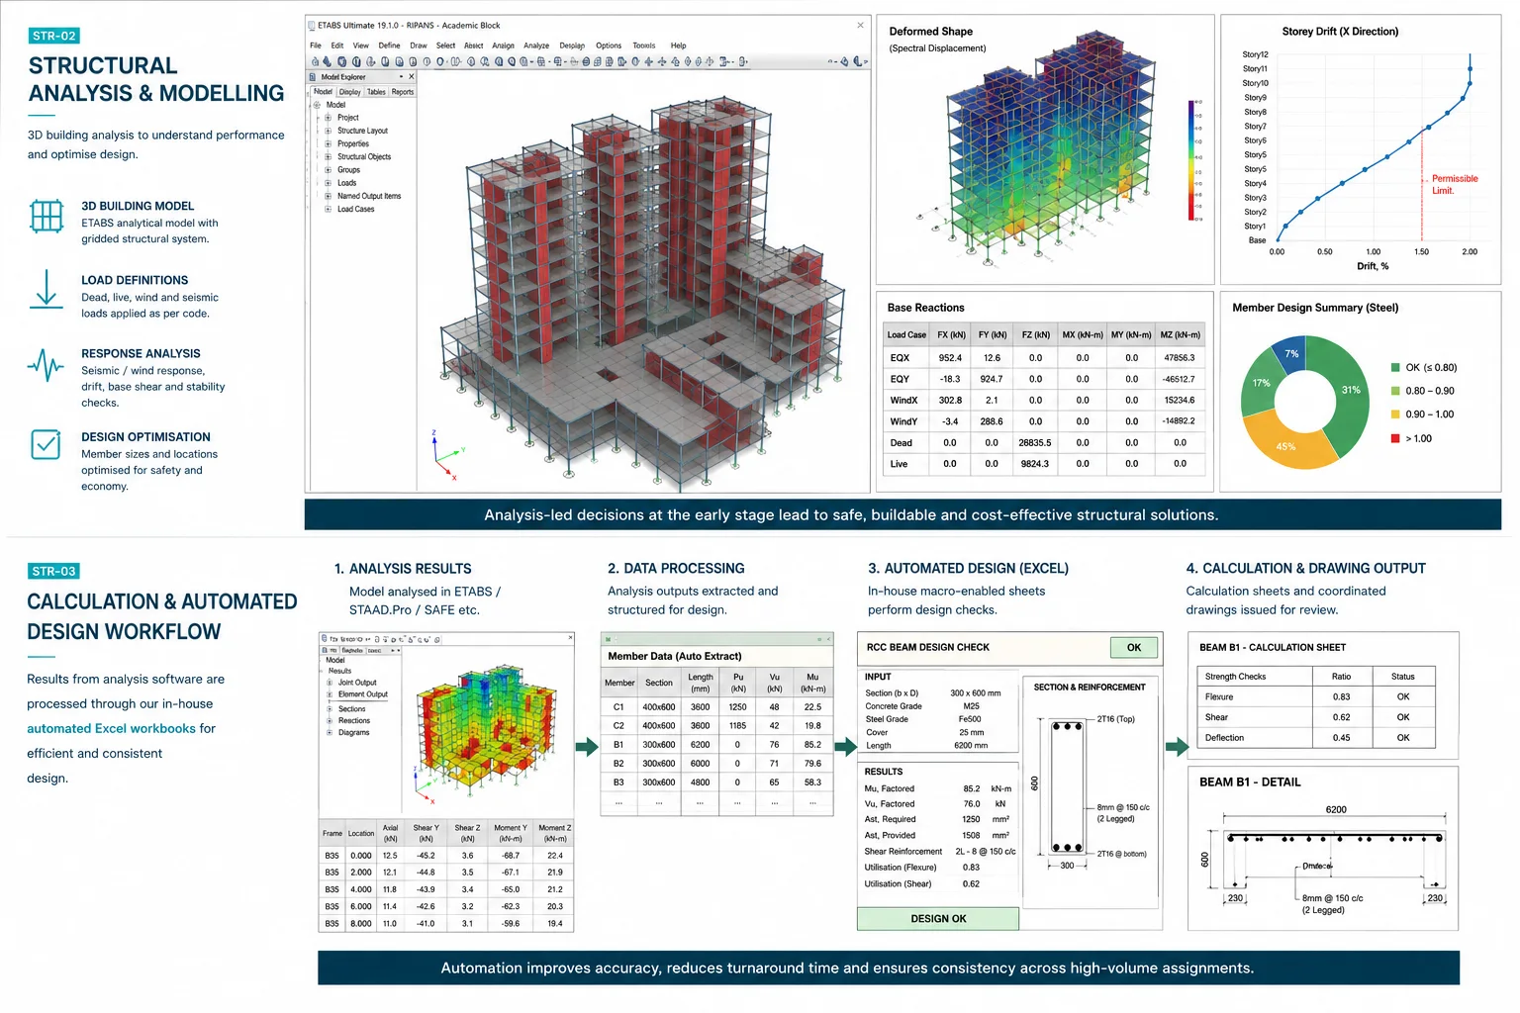The image size is (1520, 1013).
Task: Click the Load Definitions down-arrow icon
Action: [x=46, y=289]
